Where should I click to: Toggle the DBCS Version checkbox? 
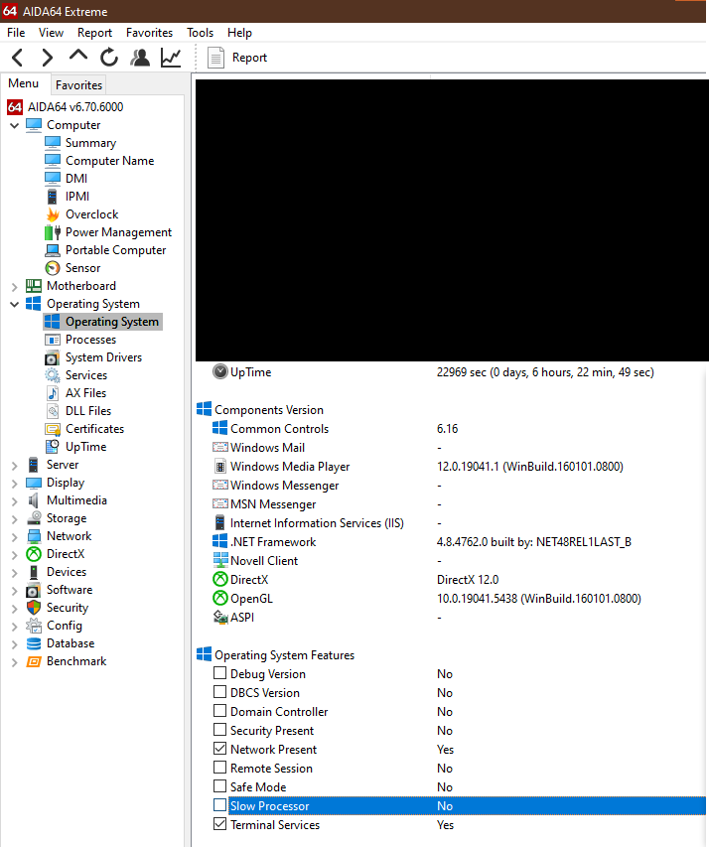[x=219, y=692]
